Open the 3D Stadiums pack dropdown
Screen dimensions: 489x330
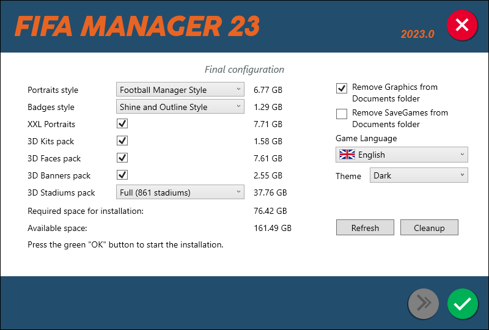180,193
